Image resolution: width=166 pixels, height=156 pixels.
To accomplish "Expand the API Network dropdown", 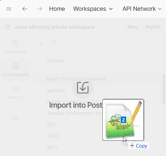I will pyautogui.click(x=142, y=9).
